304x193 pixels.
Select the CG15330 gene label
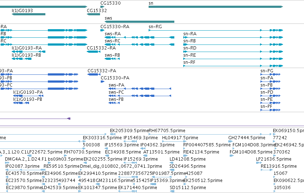(x=110, y=3)
